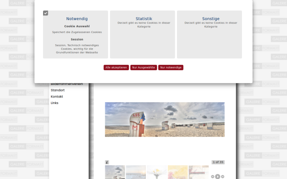Open the Standort page link
This screenshot has height=179, width=287.
(58, 90)
